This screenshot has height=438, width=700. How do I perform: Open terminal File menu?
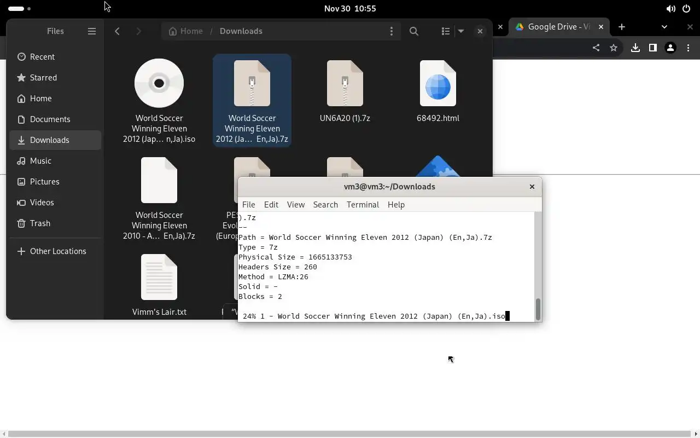click(x=249, y=205)
